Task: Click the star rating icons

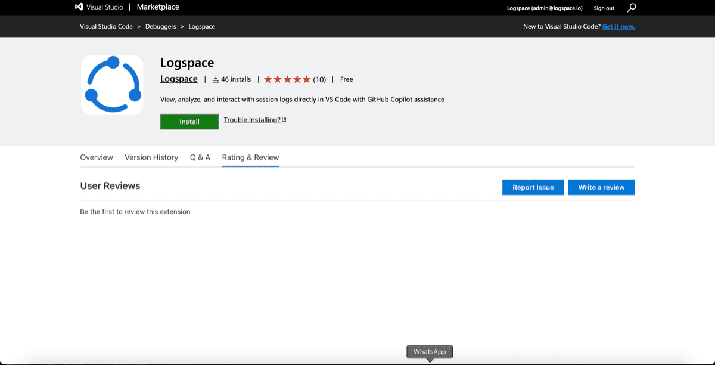Action: pyautogui.click(x=287, y=79)
